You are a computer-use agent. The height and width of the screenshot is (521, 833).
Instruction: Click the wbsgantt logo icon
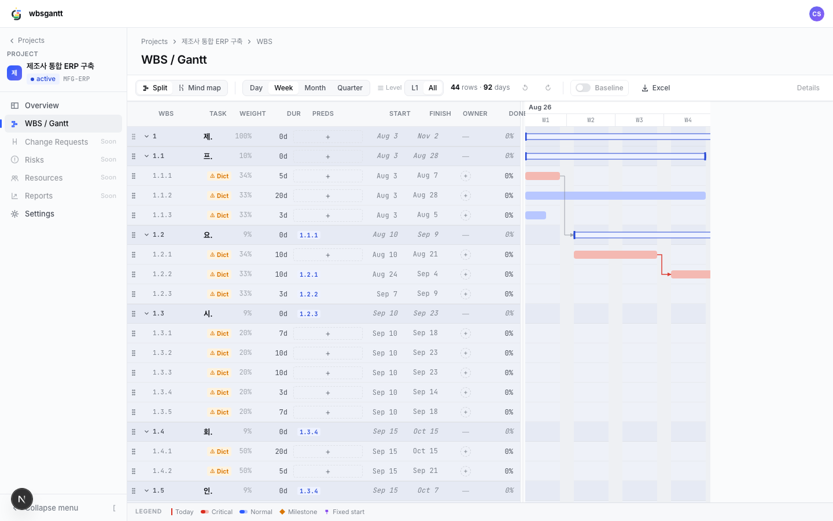[16, 14]
